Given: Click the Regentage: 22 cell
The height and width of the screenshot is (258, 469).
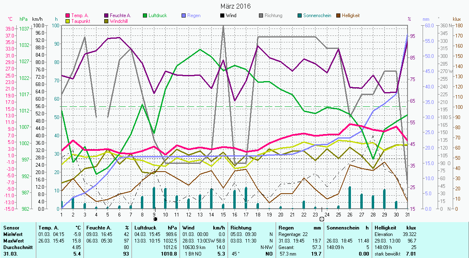Looking at the screenshot, I should 293,234.
